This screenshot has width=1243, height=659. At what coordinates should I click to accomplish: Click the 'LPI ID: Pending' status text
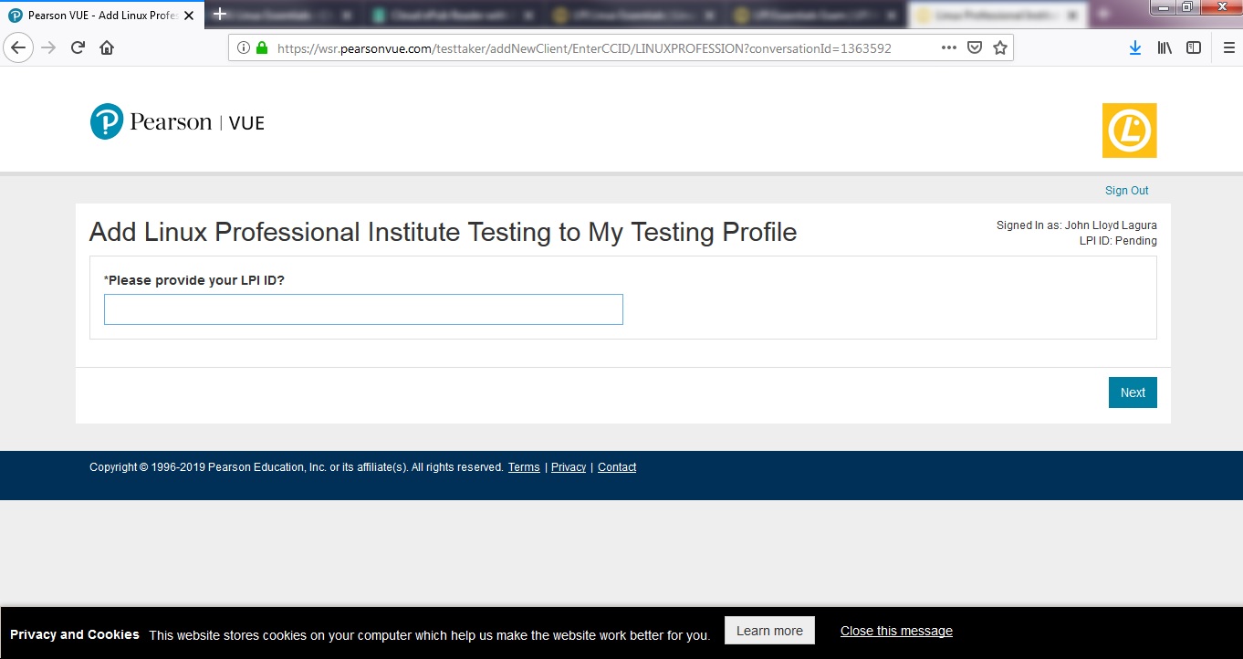pyautogui.click(x=1118, y=241)
